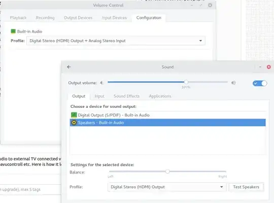Click the loud speaker icon after the volume slider
Image resolution: width=274 pixels, height=203 pixels.
click(x=233, y=82)
